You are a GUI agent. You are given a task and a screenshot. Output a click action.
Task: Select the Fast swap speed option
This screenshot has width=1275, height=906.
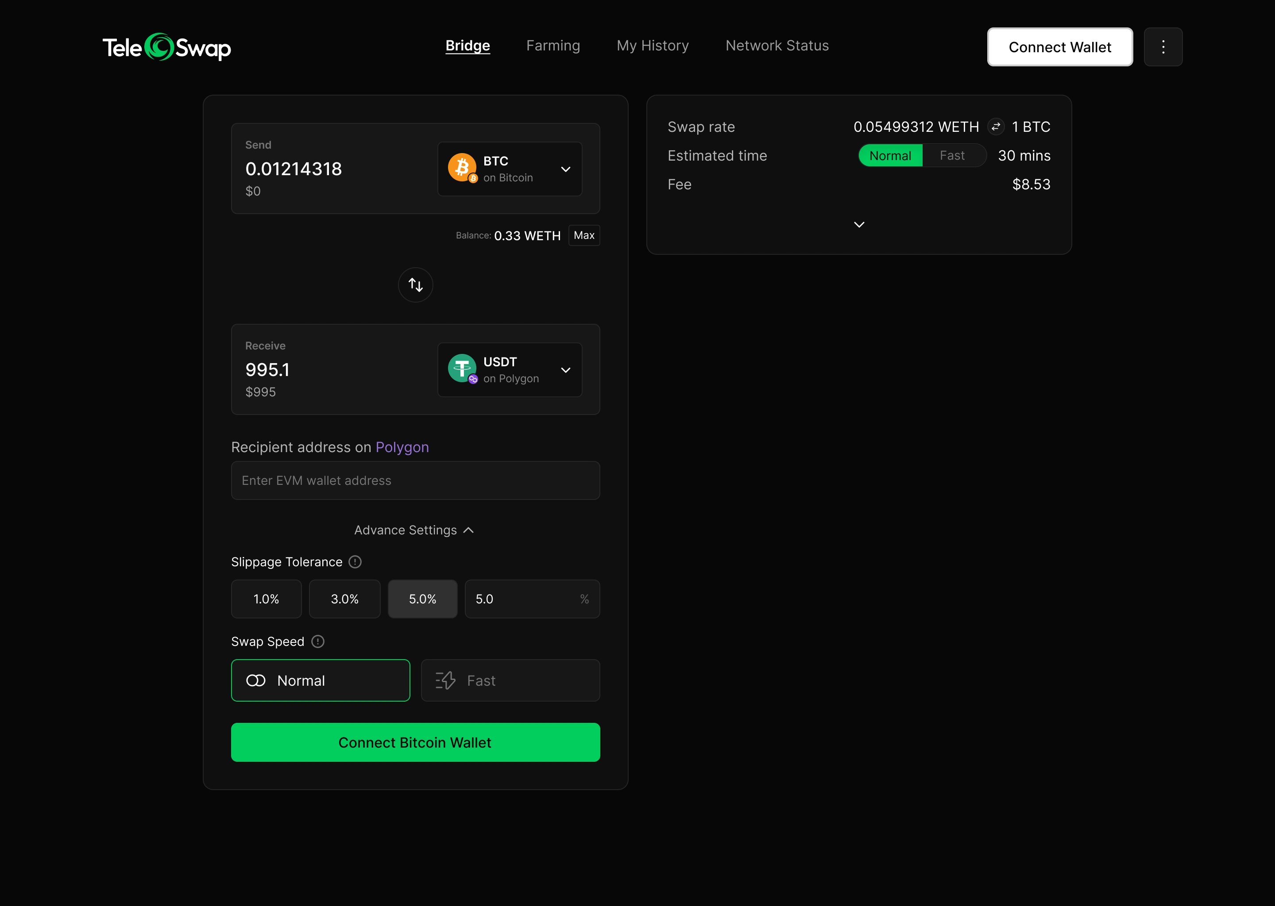tap(510, 681)
